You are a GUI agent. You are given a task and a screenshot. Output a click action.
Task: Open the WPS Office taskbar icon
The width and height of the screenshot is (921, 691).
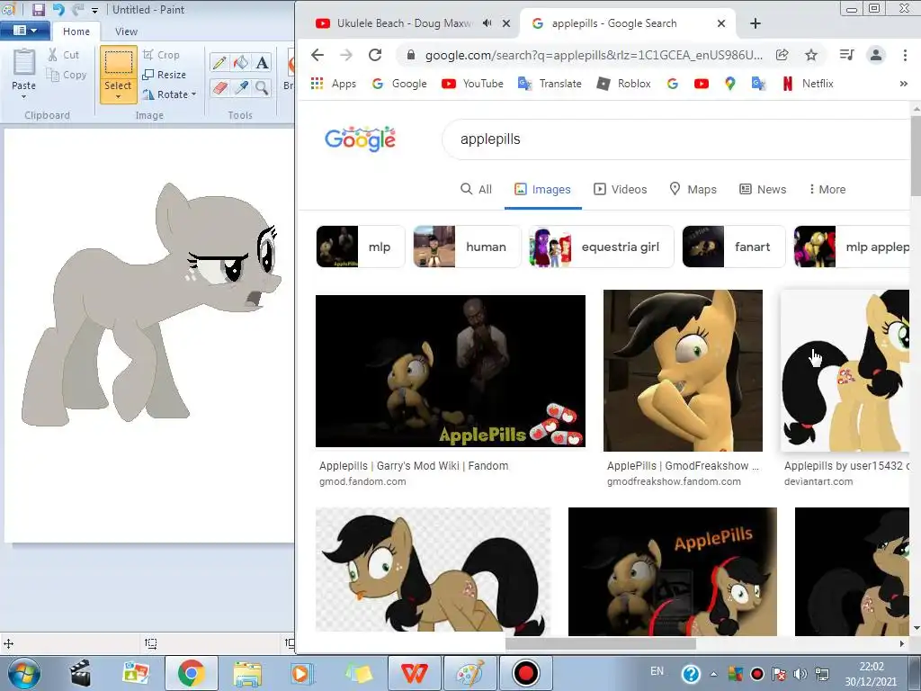[414, 673]
